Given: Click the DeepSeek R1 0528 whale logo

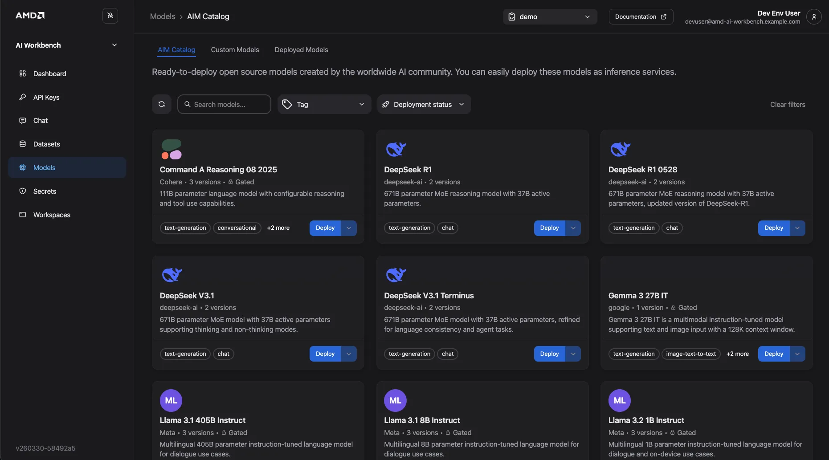Looking at the screenshot, I should click(620, 149).
